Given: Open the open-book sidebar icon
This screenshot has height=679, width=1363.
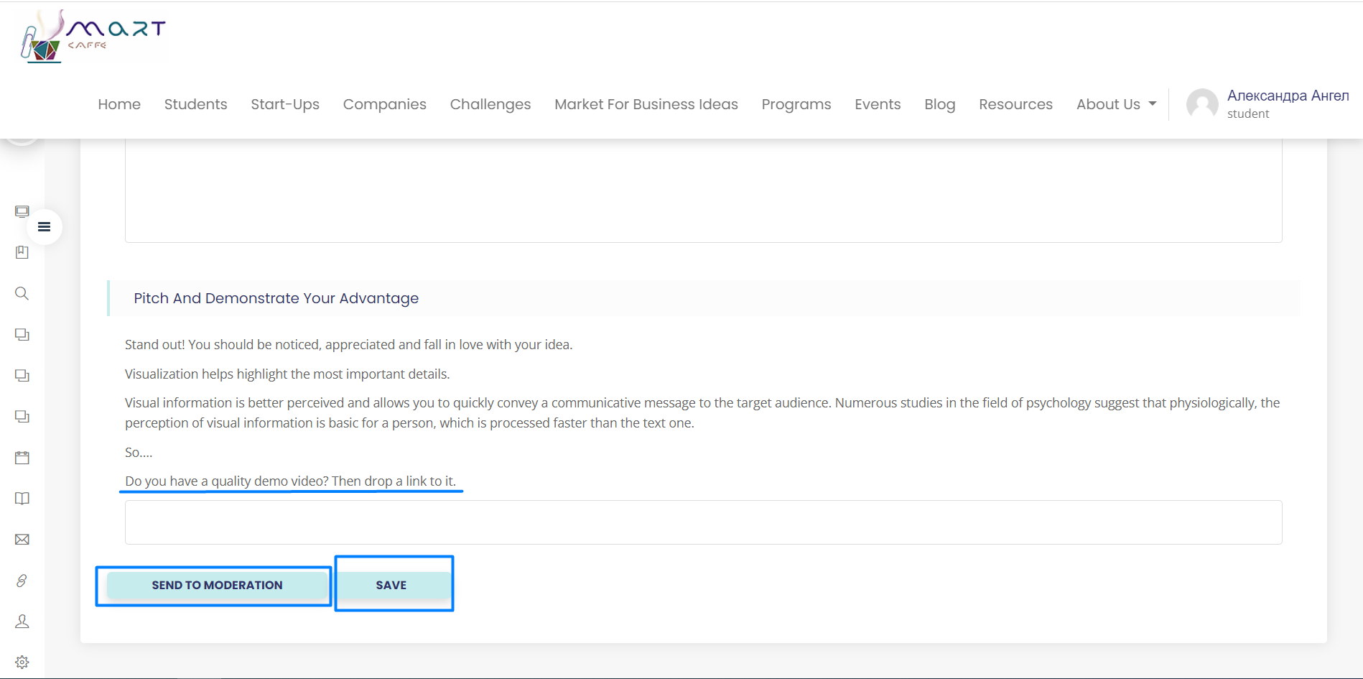Looking at the screenshot, I should coord(22,499).
